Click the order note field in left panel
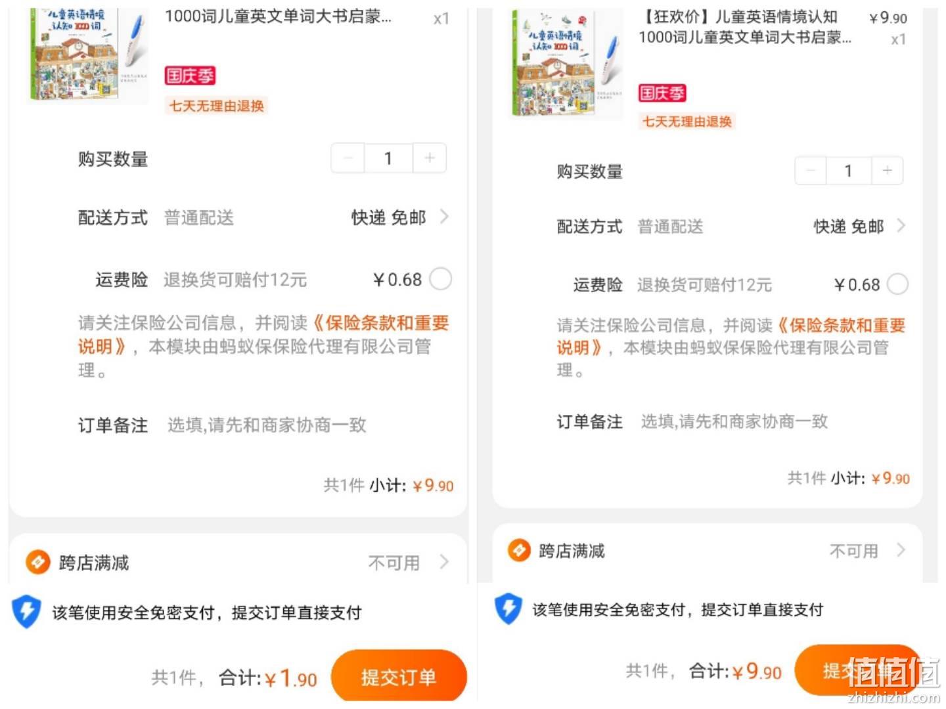The width and height of the screenshot is (946, 709). (266, 425)
